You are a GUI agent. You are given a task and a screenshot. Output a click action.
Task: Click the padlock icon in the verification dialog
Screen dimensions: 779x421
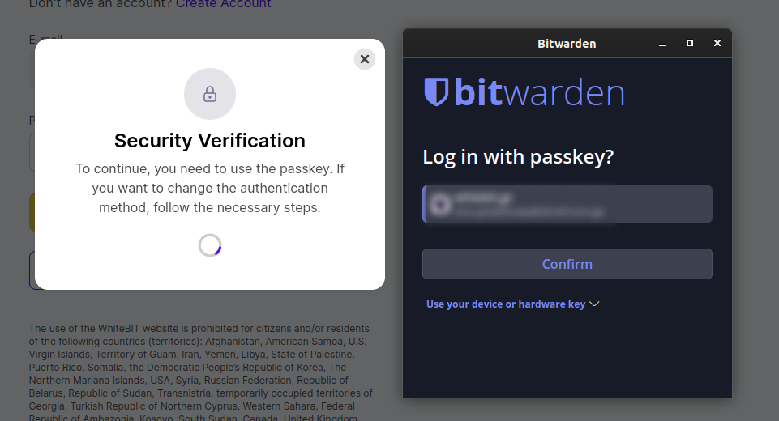[x=210, y=94]
